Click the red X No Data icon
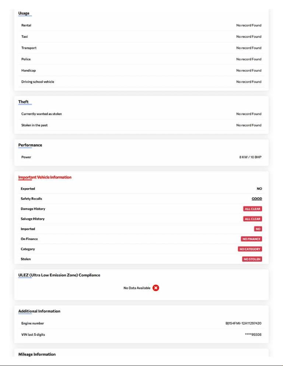The height and width of the screenshot is (366, 283). (156, 288)
